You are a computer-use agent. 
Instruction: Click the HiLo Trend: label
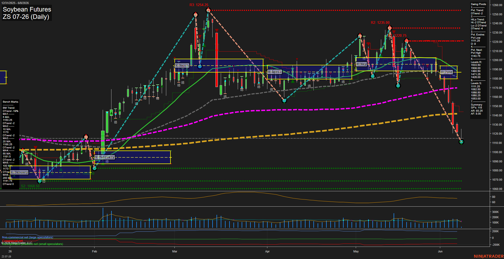pyautogui.click(x=478, y=20)
